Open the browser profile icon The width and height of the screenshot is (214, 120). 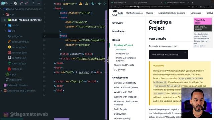(208, 7)
